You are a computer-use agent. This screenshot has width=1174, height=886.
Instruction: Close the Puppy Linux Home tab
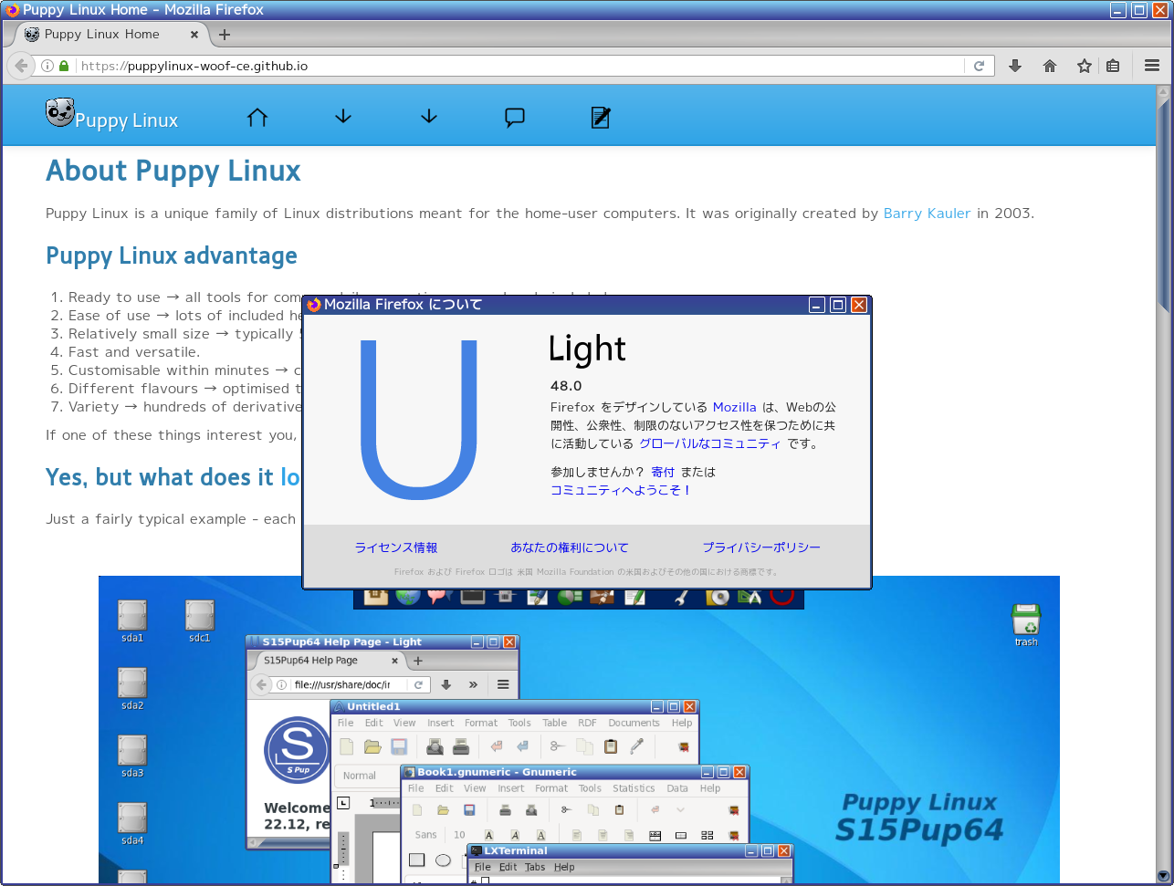click(x=194, y=35)
